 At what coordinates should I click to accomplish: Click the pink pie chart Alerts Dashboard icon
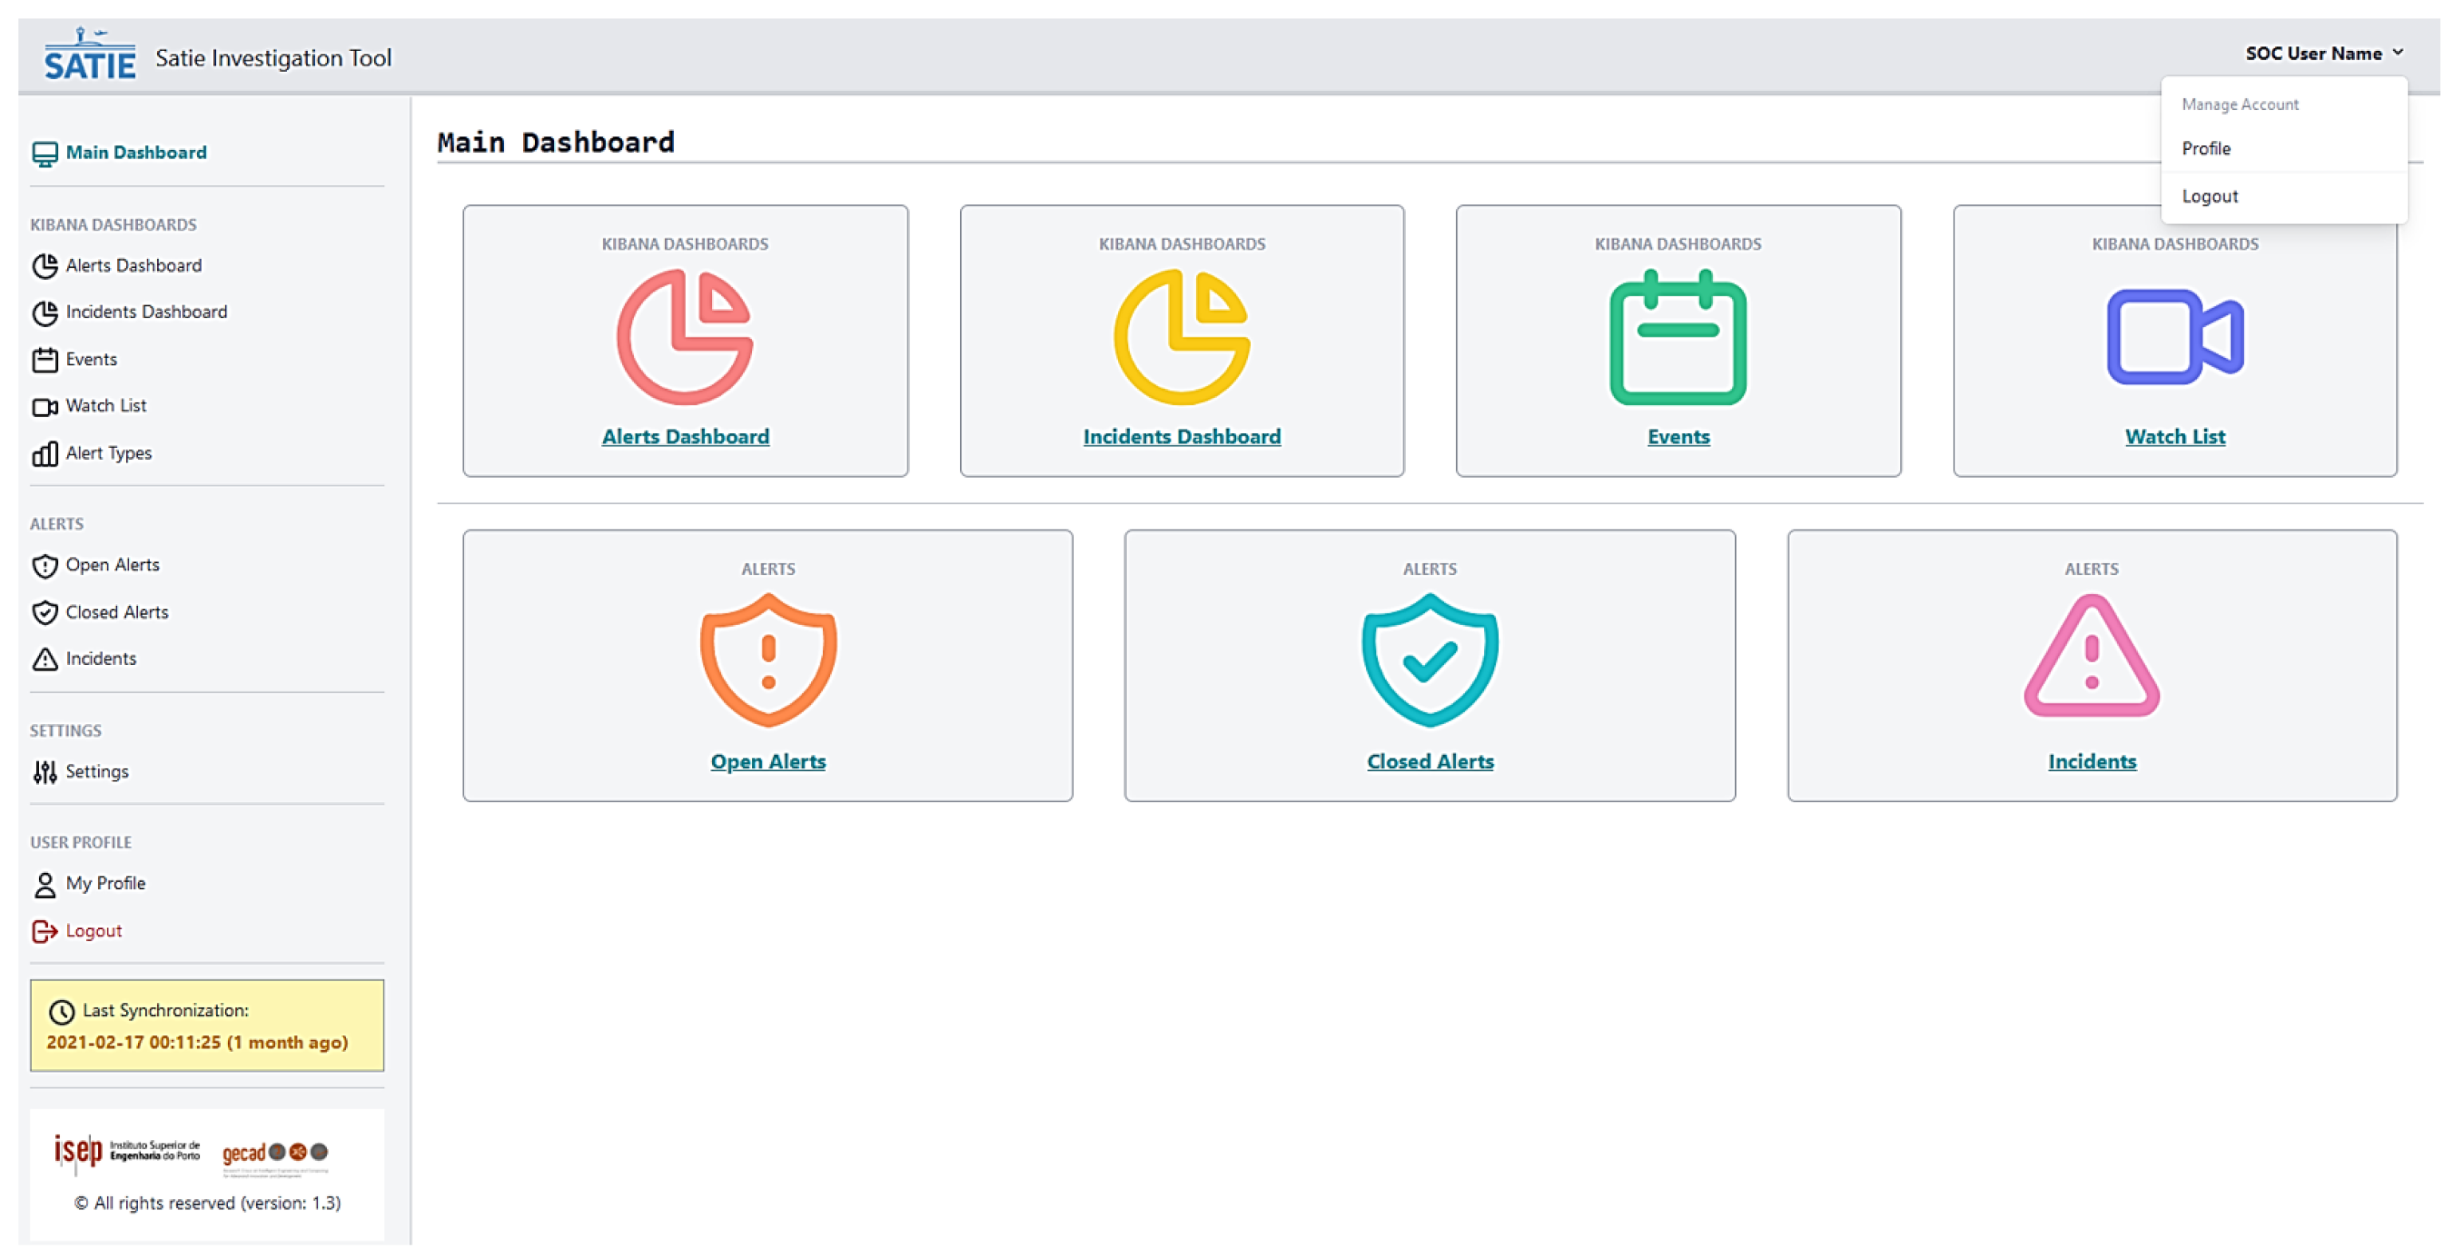point(685,336)
